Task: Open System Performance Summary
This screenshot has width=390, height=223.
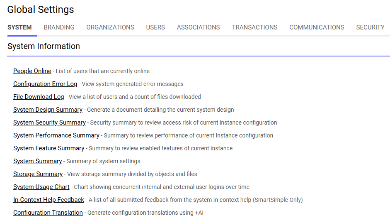Action: (x=56, y=135)
